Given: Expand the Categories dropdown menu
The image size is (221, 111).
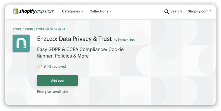Looking at the screenshot, I should tap(73, 11).
